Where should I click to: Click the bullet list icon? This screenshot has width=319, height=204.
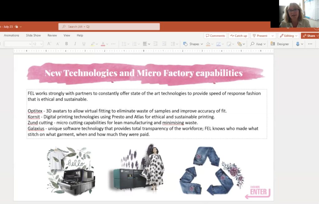[124, 44]
